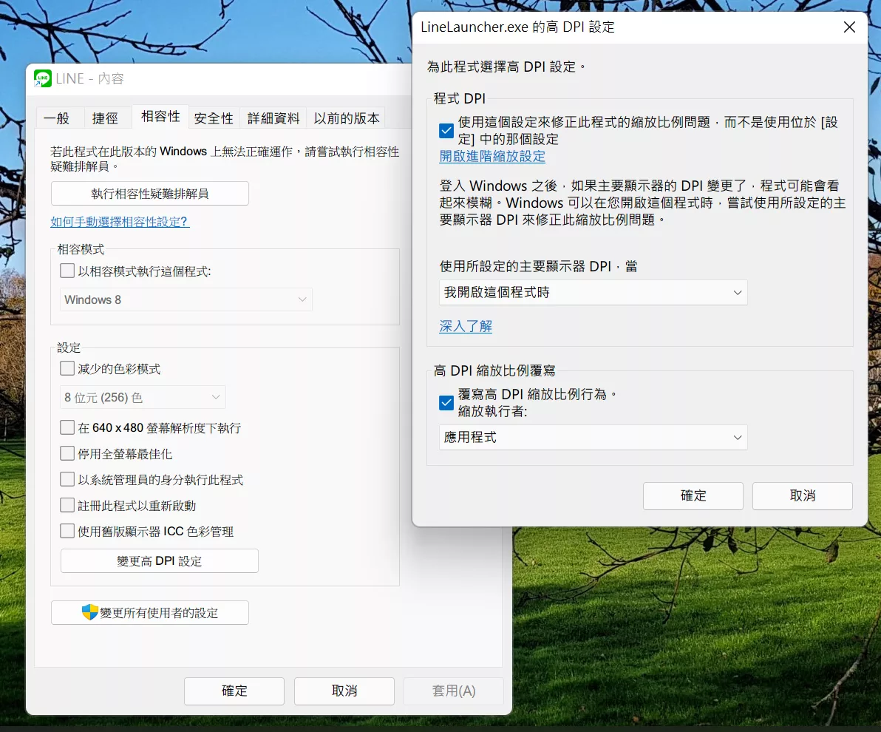Open 如何手動選擇相容性設定 link

click(x=120, y=222)
